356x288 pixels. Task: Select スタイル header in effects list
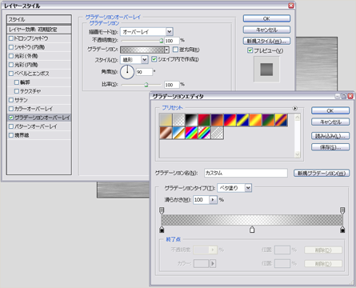pos(39,19)
